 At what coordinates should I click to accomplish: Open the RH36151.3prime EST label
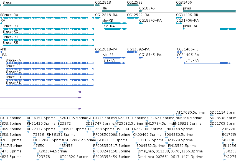pyautogui.click(x=61, y=135)
